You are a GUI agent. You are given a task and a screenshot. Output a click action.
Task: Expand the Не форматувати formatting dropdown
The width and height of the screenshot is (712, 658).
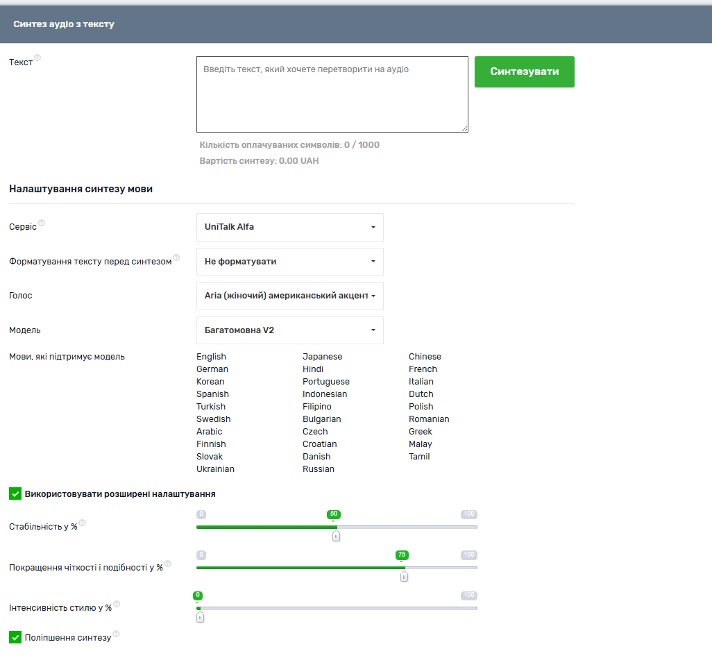coord(289,262)
